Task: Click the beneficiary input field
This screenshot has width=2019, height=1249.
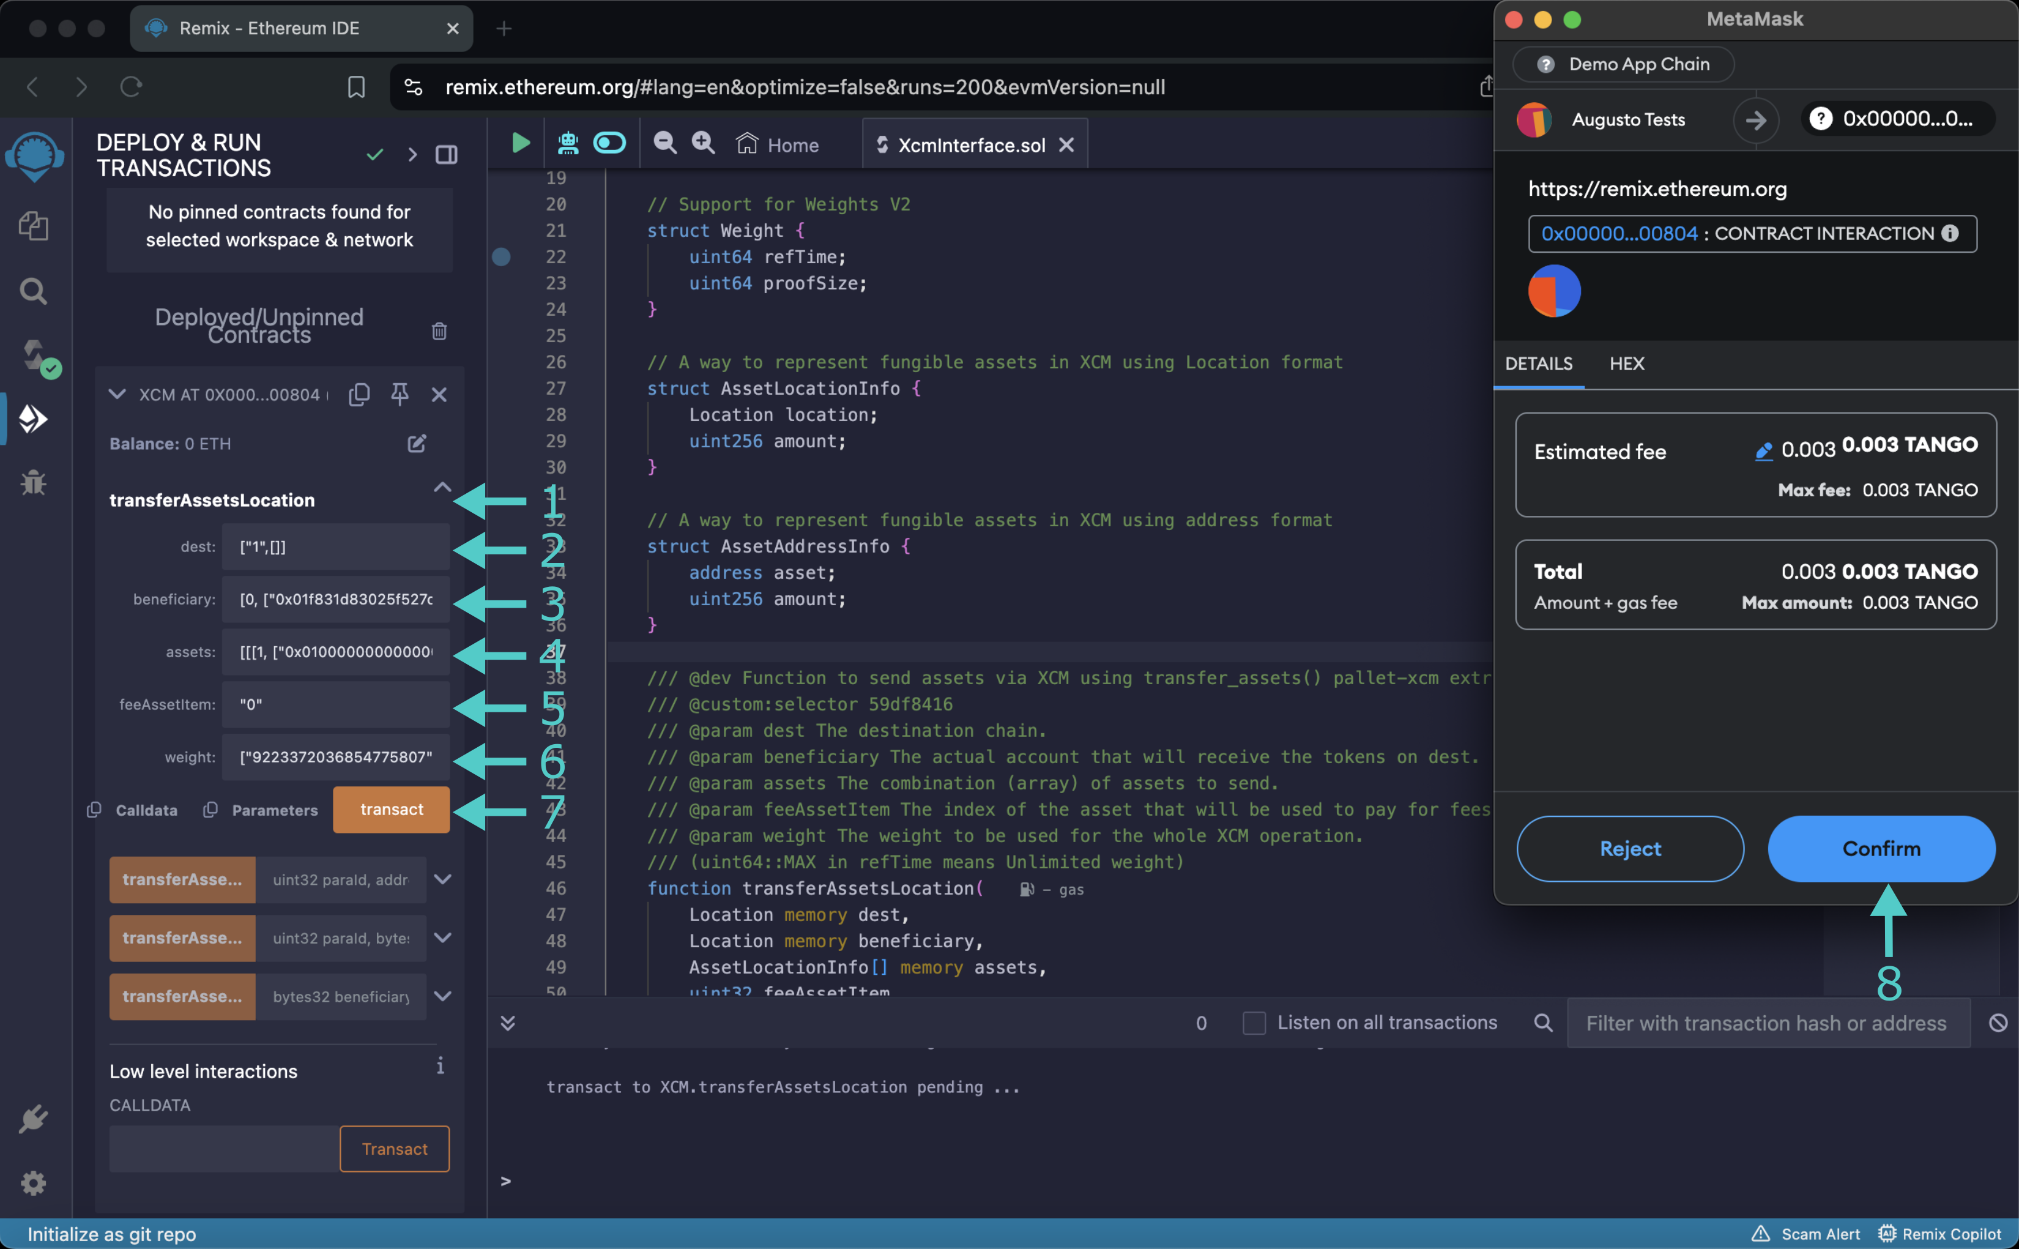Action: point(335,599)
